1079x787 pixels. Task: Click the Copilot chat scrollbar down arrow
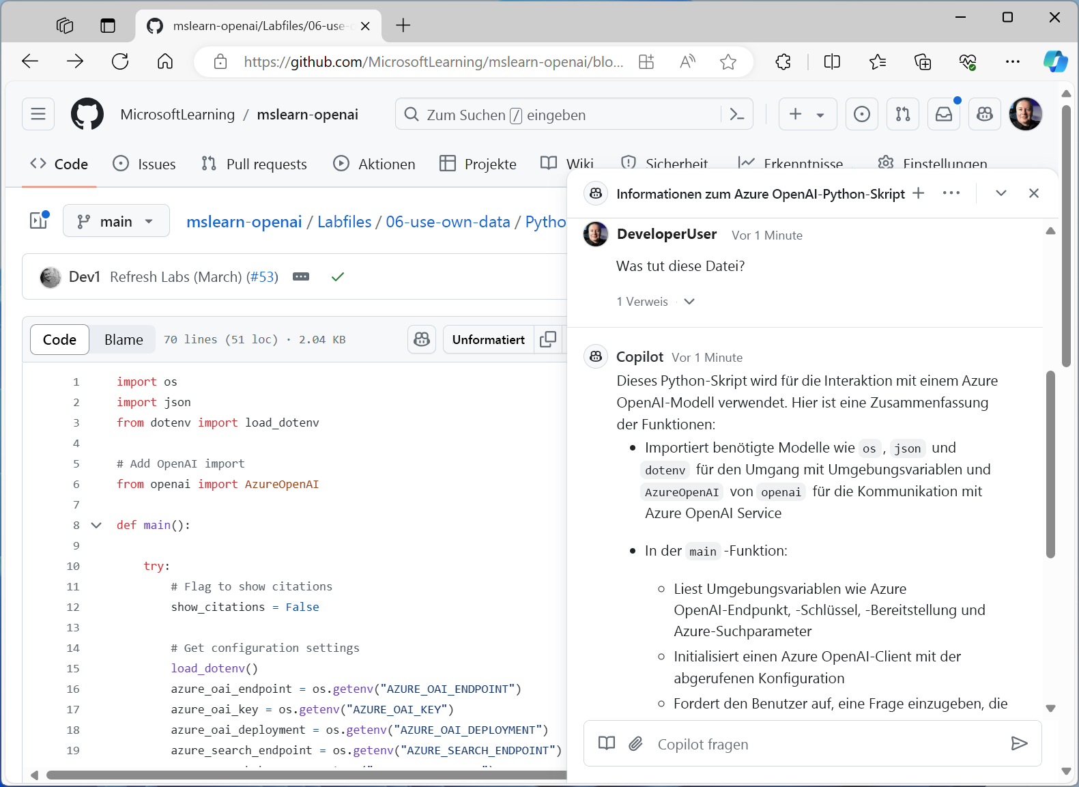click(x=1050, y=709)
